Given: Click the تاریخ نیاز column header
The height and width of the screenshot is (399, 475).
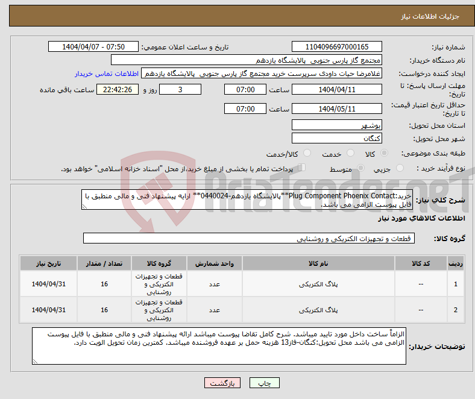Looking at the screenshot, I should 48,263.
